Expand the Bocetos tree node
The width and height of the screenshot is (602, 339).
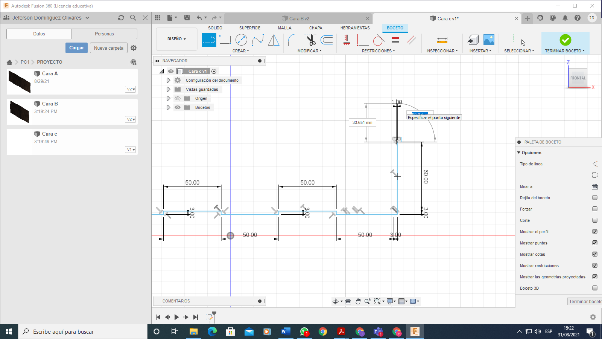pos(168,107)
